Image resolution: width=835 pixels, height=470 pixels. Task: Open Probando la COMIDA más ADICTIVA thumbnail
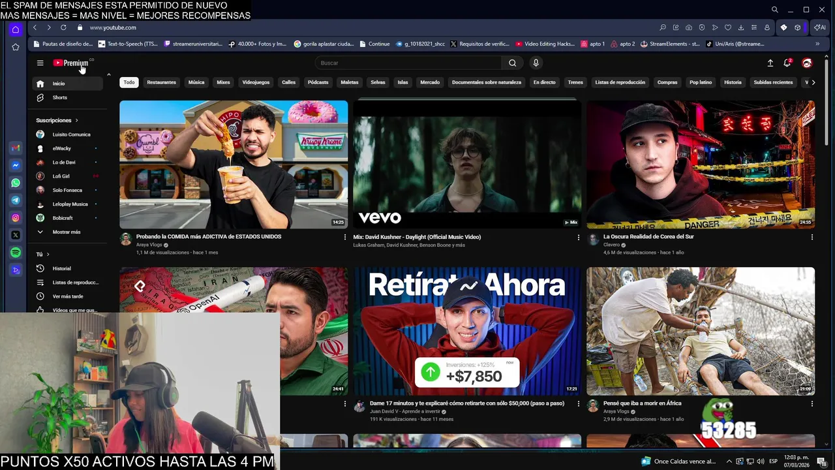[234, 164]
